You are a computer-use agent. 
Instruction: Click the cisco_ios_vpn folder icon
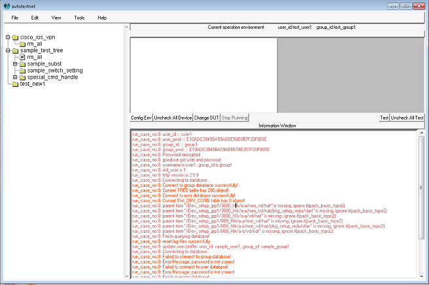point(15,37)
